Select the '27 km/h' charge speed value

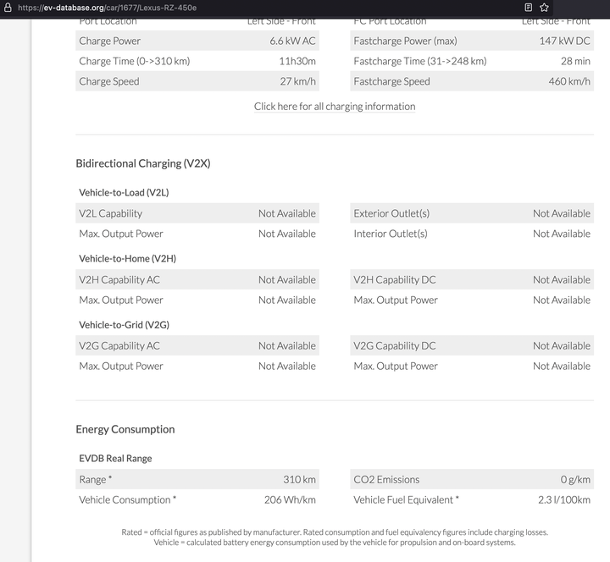point(297,81)
